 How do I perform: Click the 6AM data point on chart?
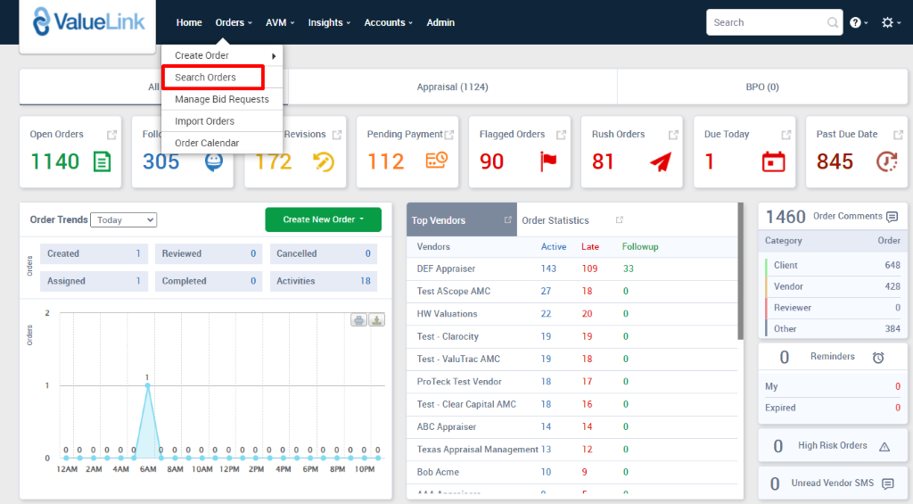[x=148, y=385]
